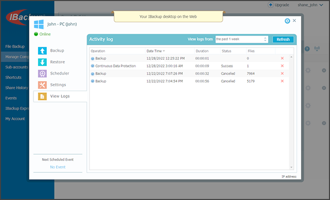Click the log scrollbar up arrow

(291, 57)
